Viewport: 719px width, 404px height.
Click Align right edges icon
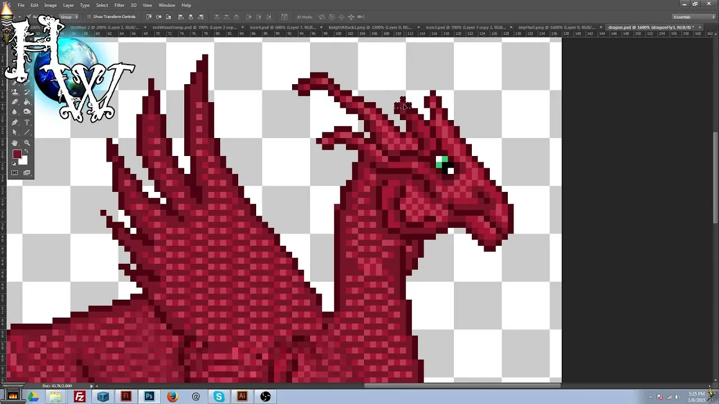pyautogui.click(x=201, y=17)
